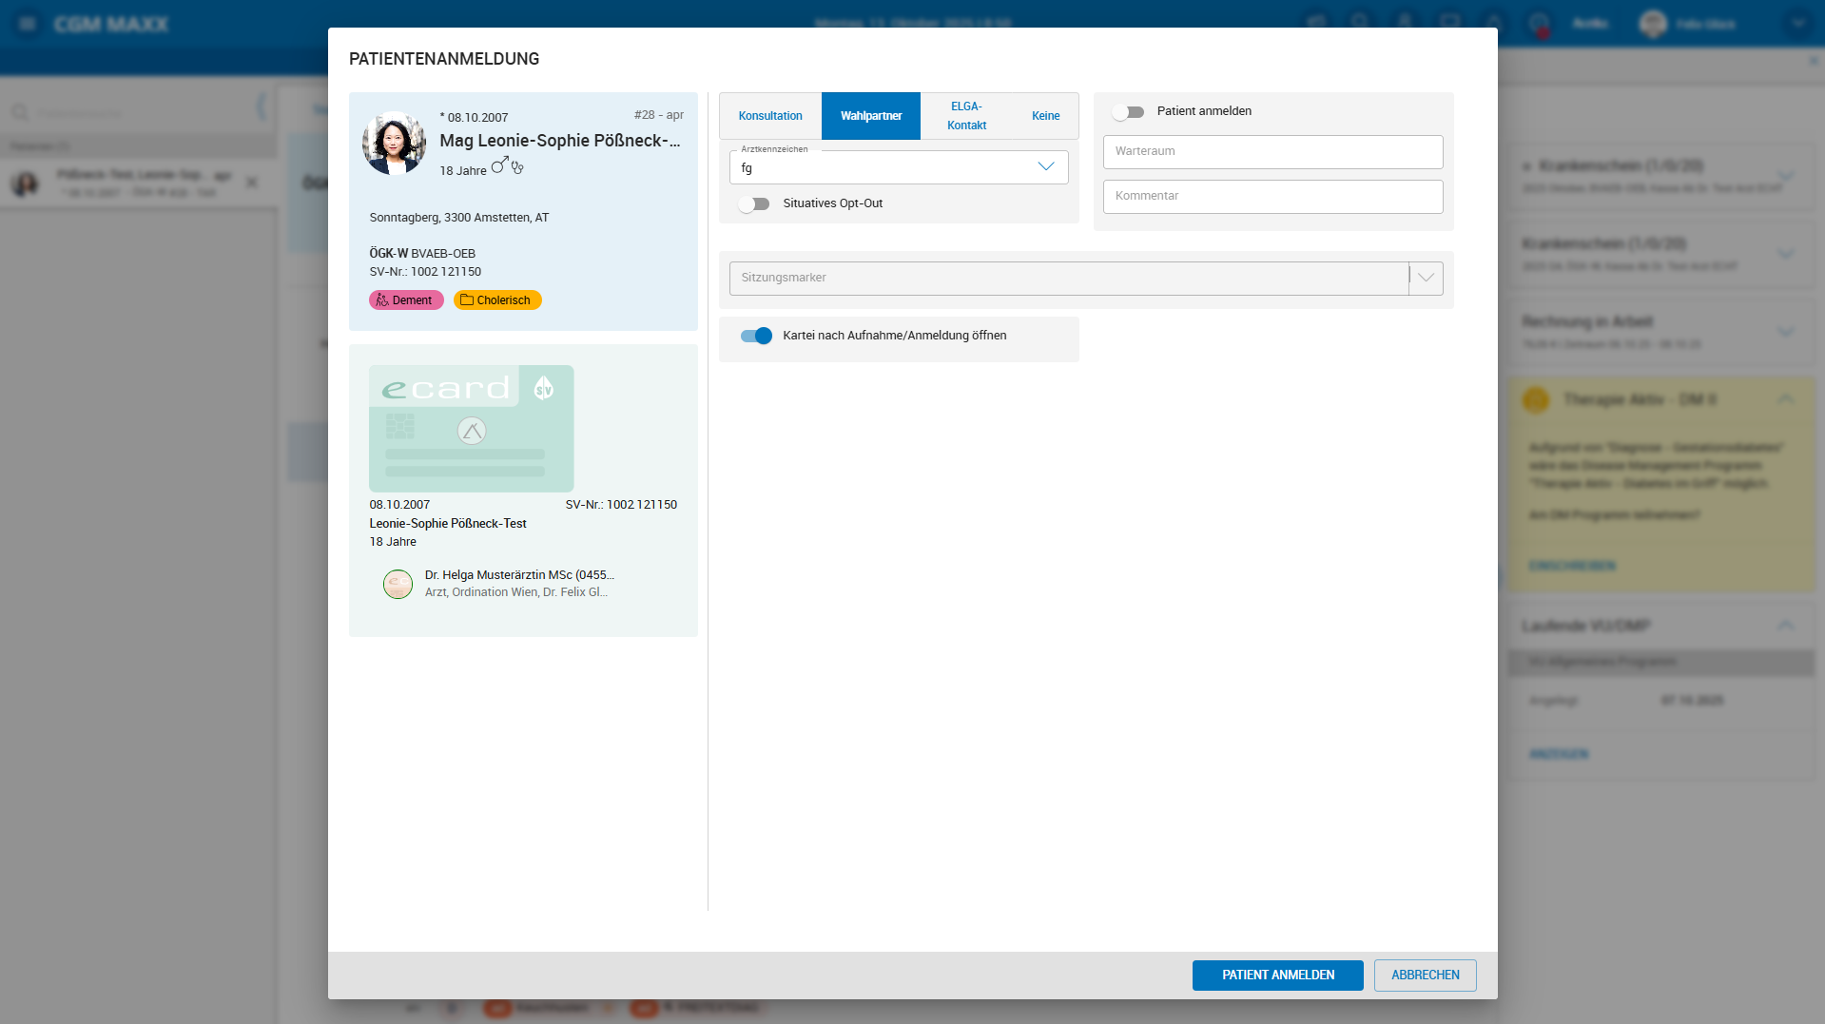Expand the Sitzungsmarker dropdown arrow
The height and width of the screenshot is (1024, 1825).
pos(1426,278)
